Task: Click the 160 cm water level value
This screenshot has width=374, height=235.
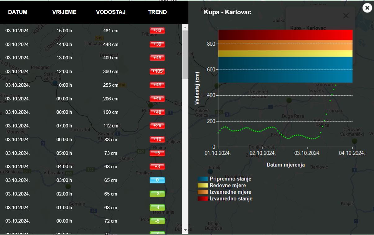Action: point(111,112)
